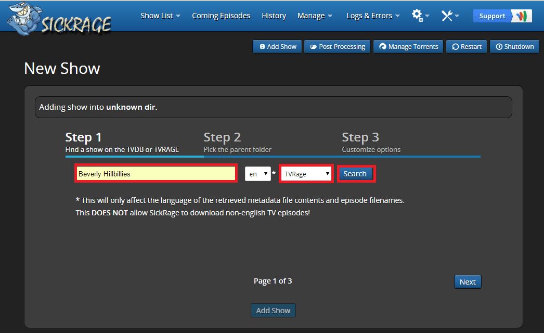The image size is (544, 333).
Task: Click the Google Wallet icon beside Support
Action: 521,16
